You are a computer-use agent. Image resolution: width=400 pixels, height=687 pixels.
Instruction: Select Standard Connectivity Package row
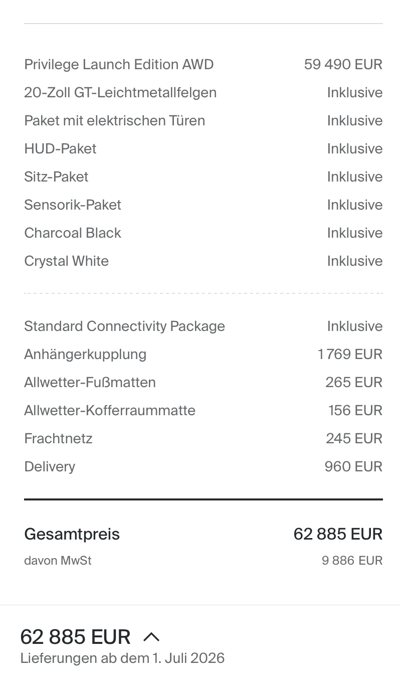tap(124, 326)
